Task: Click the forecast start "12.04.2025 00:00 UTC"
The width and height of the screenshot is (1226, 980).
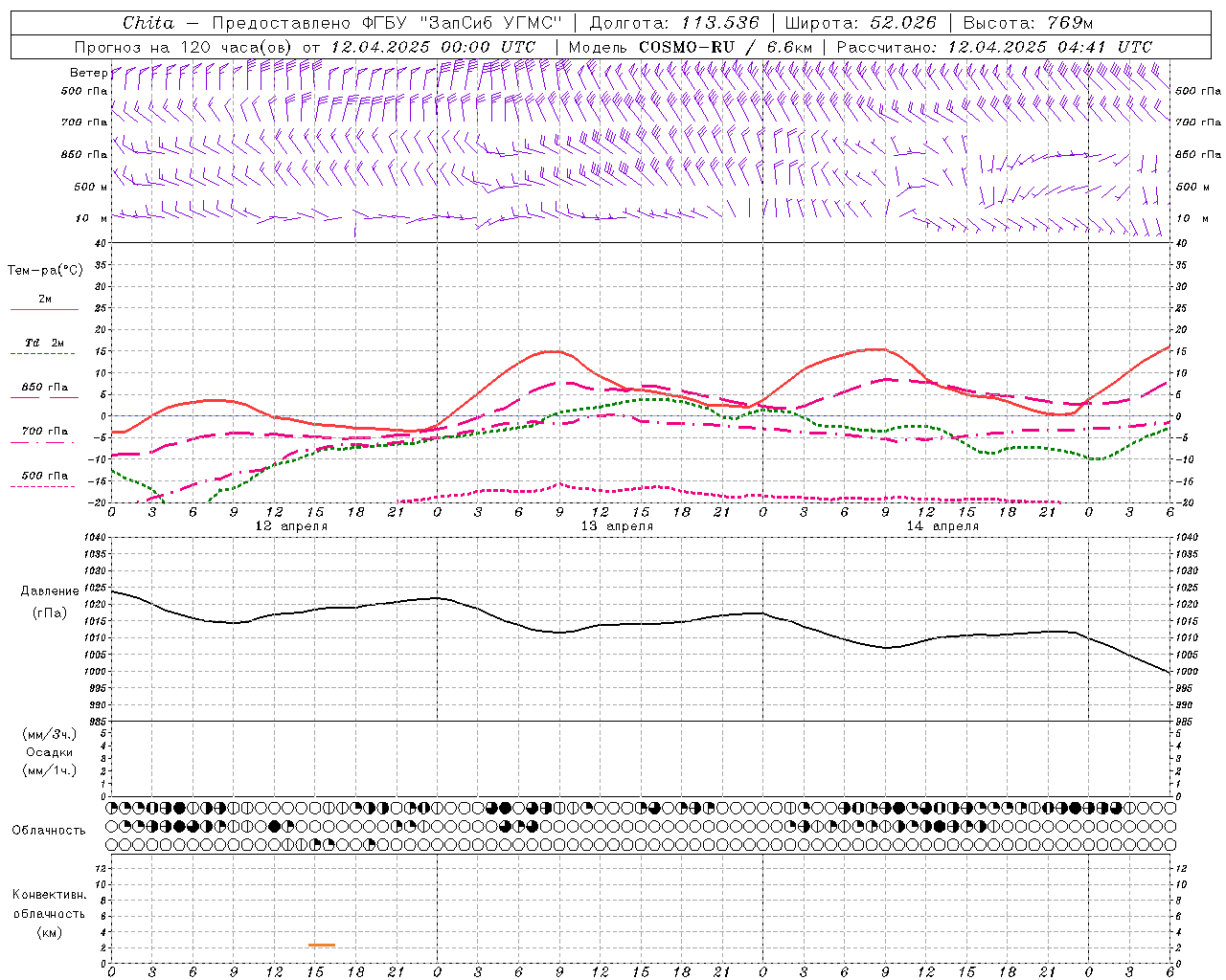Action: (x=433, y=47)
